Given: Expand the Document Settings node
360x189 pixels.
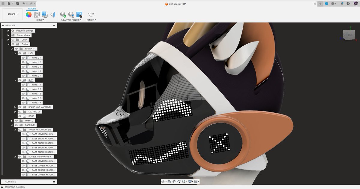Looking at the screenshot, I should pos(8,31).
